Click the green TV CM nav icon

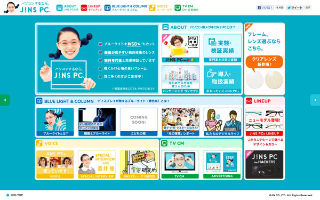tap(178, 8)
